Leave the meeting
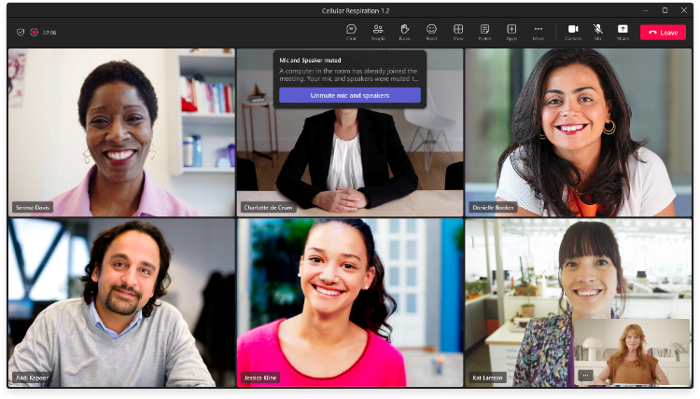Viewport: 700px width, 399px height. coord(663,32)
